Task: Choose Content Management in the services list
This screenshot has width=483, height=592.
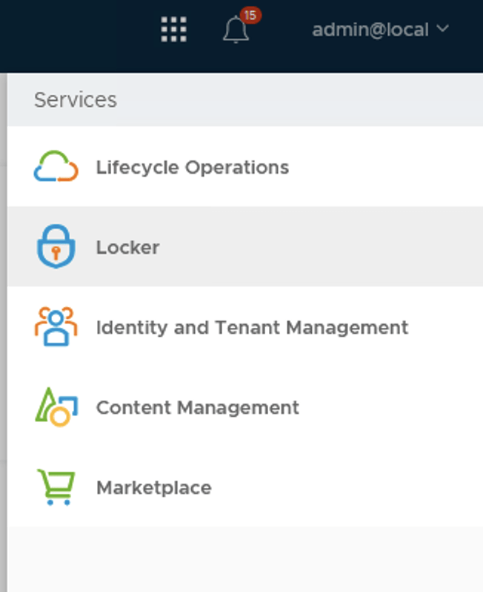Action: [x=198, y=407]
